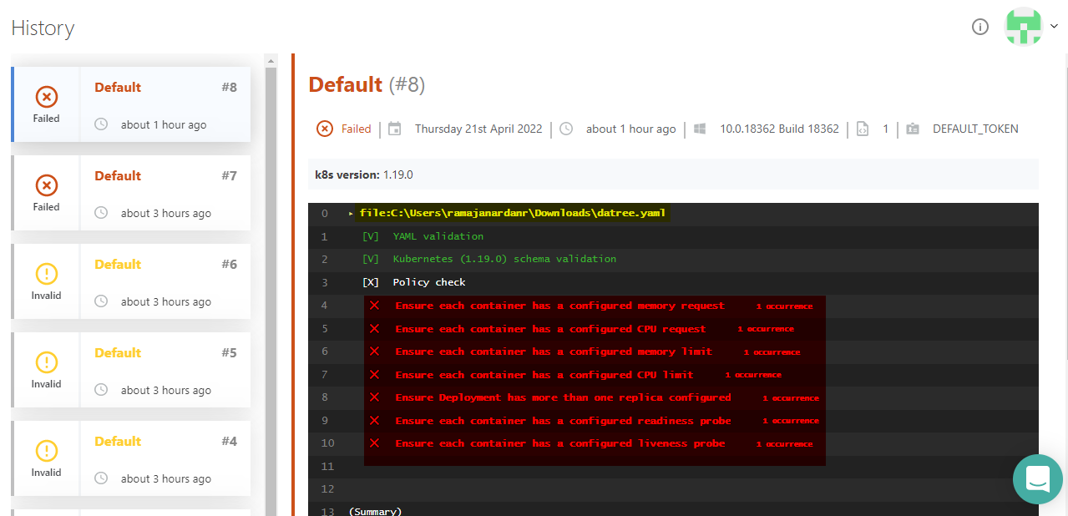Select Default #5 invalid run
Image resolution: width=1068 pixels, height=516 pixels.
point(131,370)
